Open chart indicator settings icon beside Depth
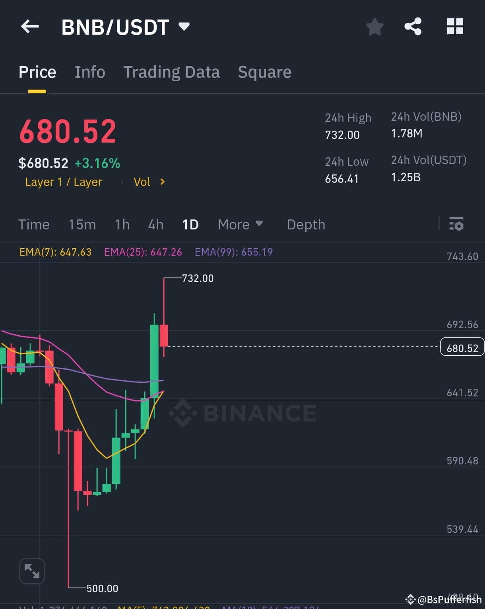Screen dimensions: 485x609 coord(456,224)
